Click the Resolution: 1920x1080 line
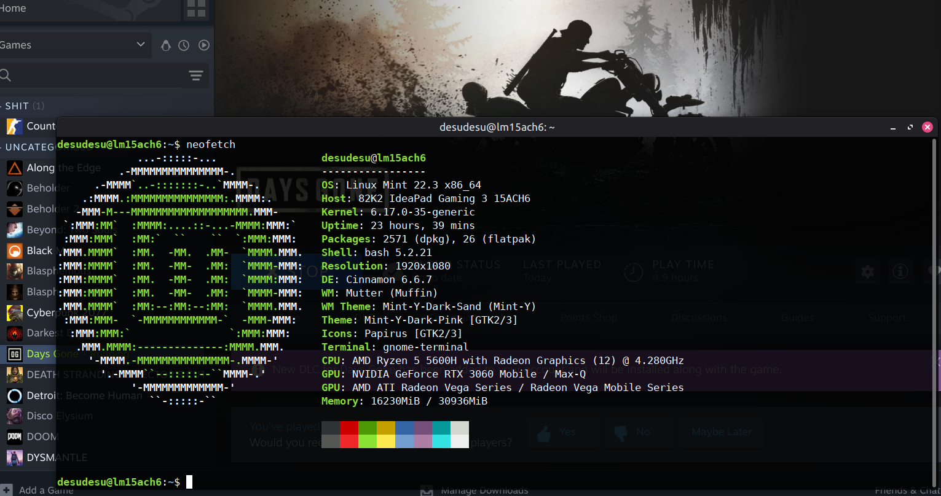This screenshot has height=496, width=941. pyautogui.click(x=386, y=266)
